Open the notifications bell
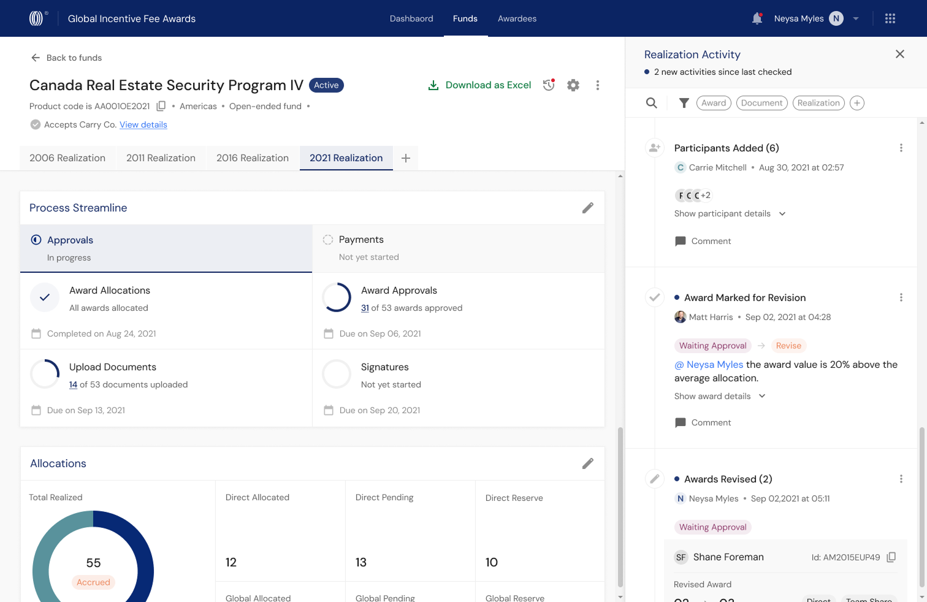The height and width of the screenshot is (602, 927). click(757, 18)
